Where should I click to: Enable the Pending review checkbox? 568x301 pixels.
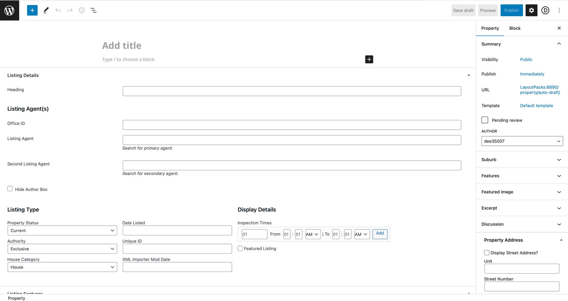[x=485, y=120]
